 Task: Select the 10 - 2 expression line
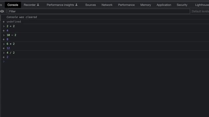click(x=11, y=35)
